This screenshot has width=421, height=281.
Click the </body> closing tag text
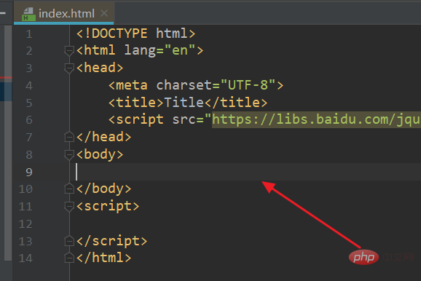(x=104, y=189)
